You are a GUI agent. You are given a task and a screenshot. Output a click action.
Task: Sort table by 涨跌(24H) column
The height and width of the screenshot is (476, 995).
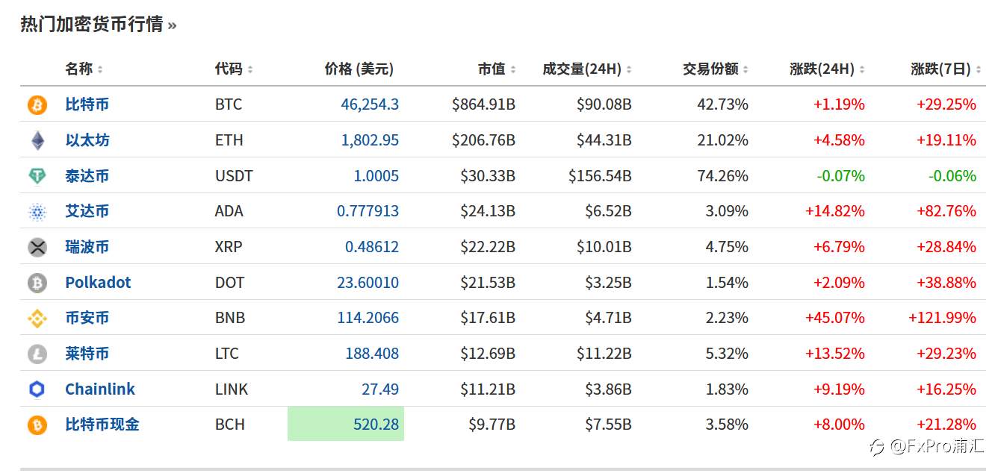pyautogui.click(x=827, y=69)
